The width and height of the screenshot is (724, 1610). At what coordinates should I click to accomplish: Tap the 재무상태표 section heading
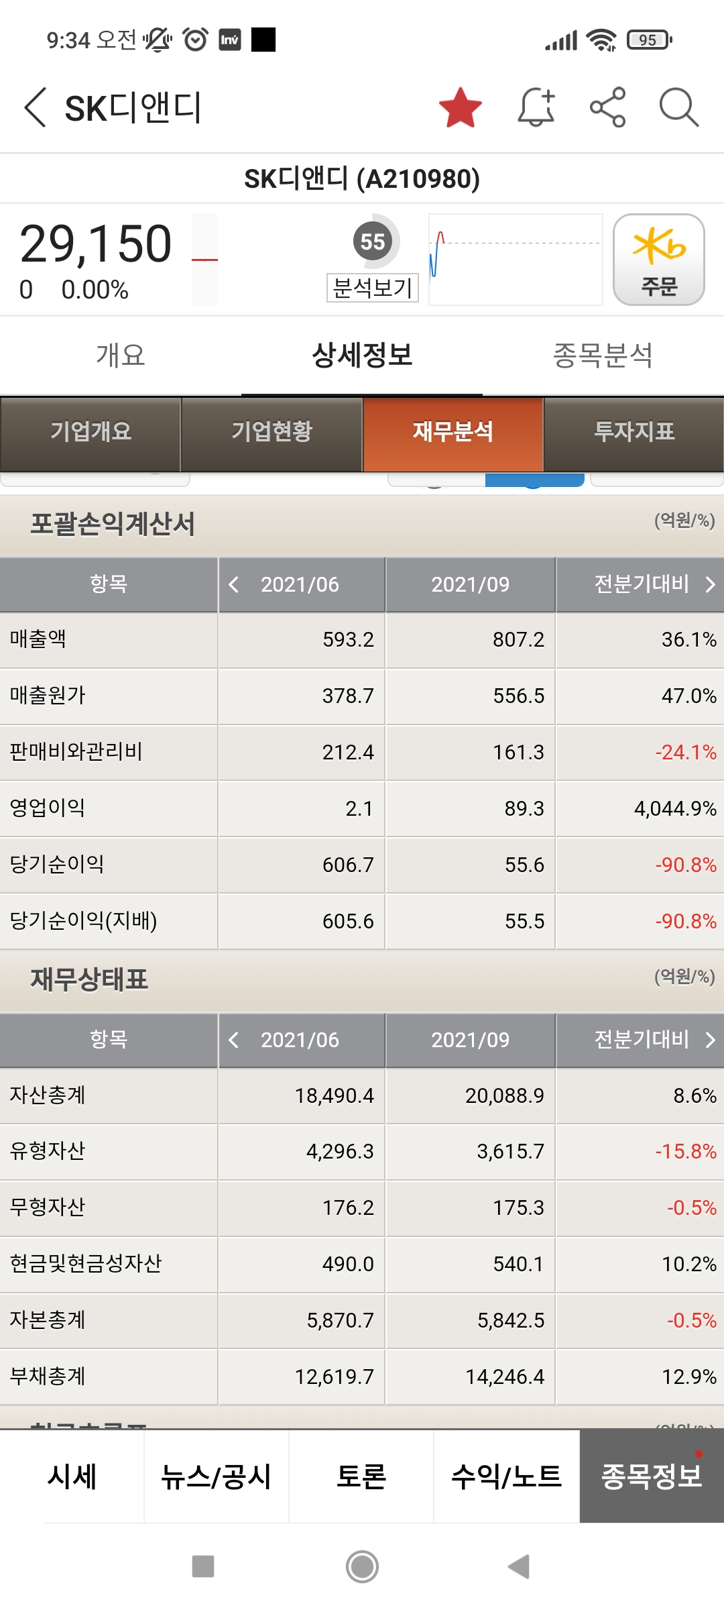click(x=89, y=979)
